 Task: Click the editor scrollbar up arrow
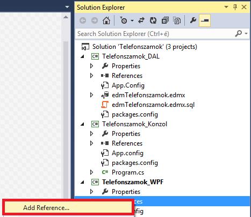tap(66, 17)
